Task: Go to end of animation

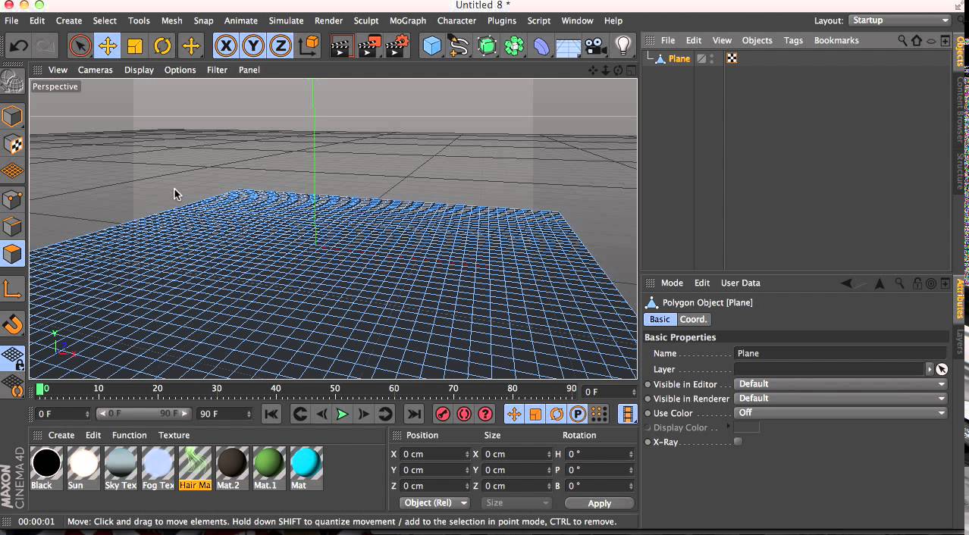Action: 413,414
